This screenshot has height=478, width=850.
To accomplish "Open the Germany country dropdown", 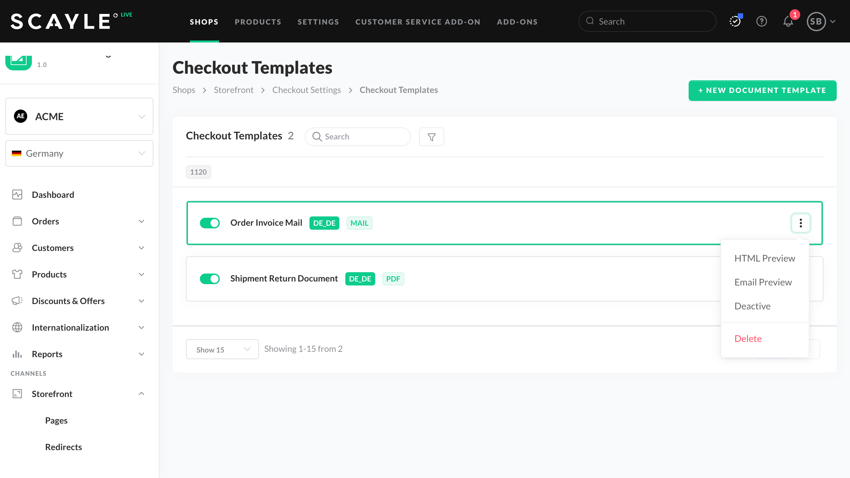I will [x=79, y=153].
